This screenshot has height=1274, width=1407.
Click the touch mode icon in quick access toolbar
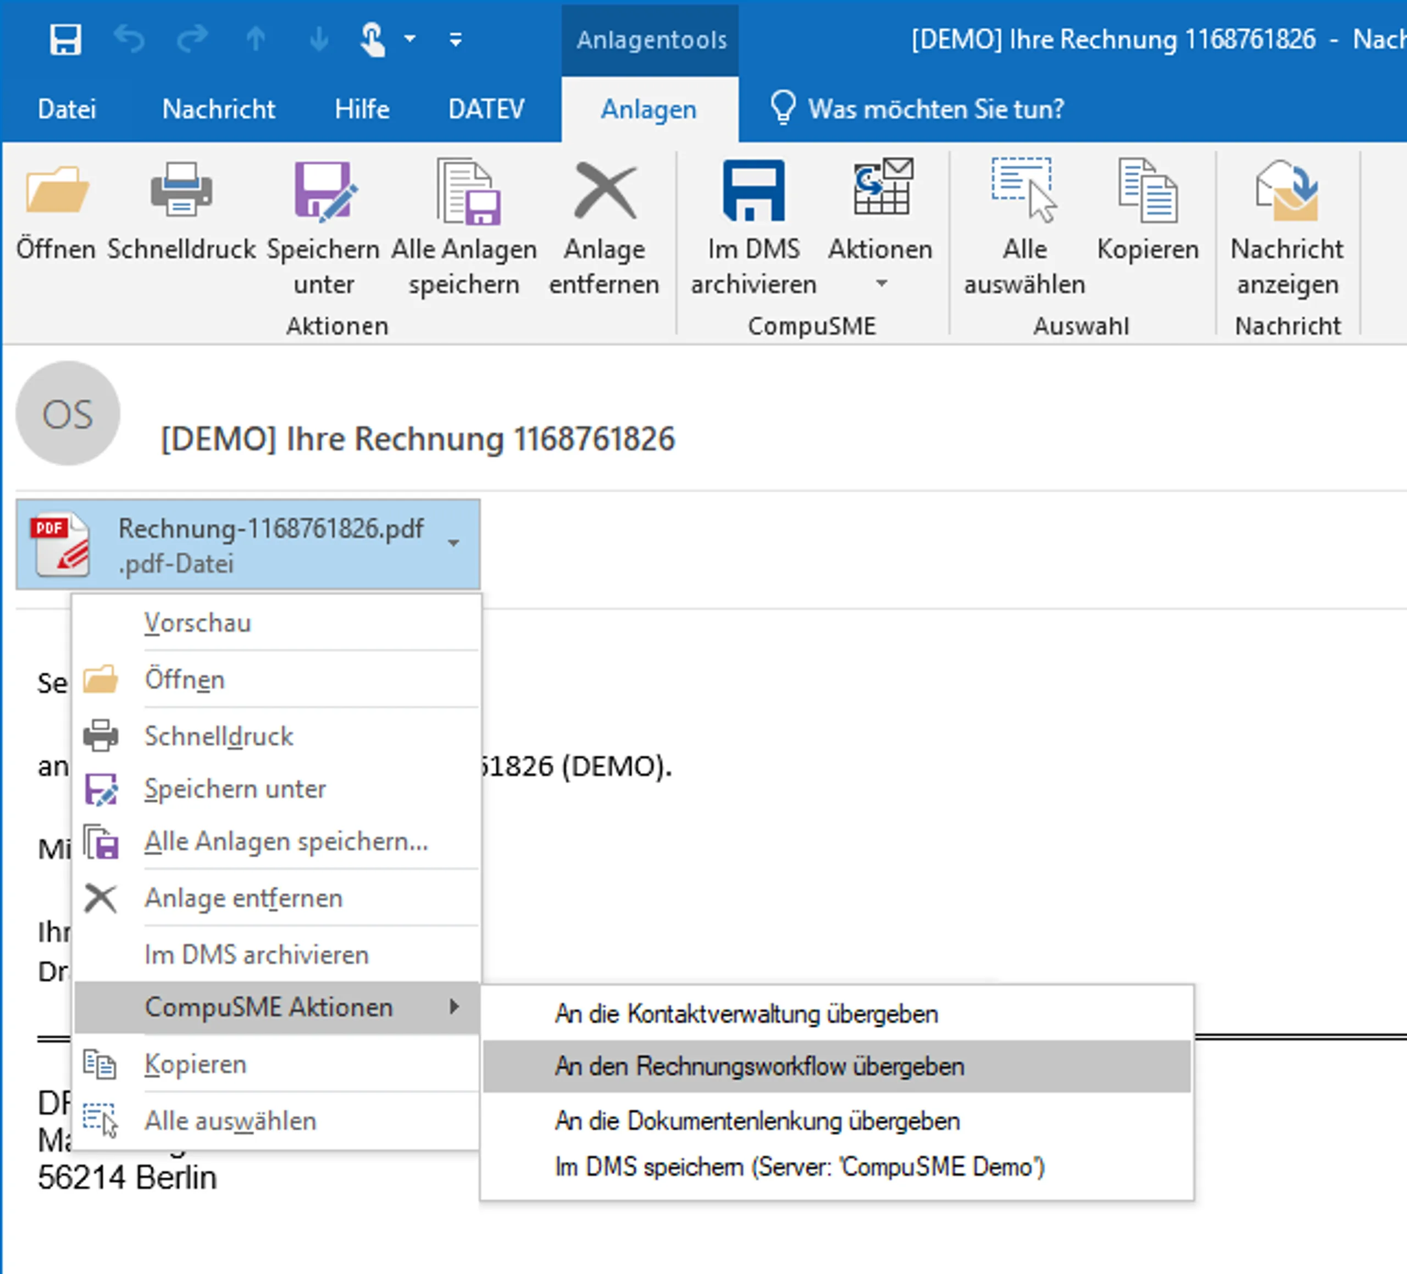[x=373, y=38]
